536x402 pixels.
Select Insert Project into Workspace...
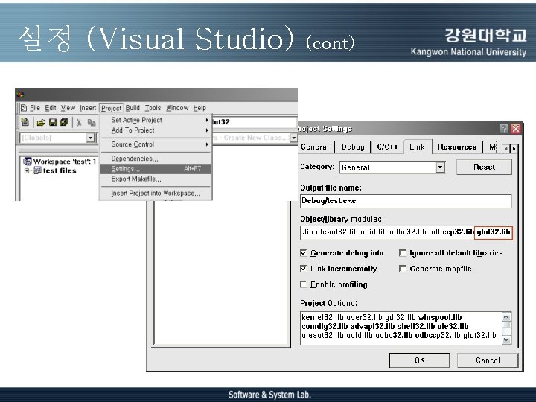156,193
